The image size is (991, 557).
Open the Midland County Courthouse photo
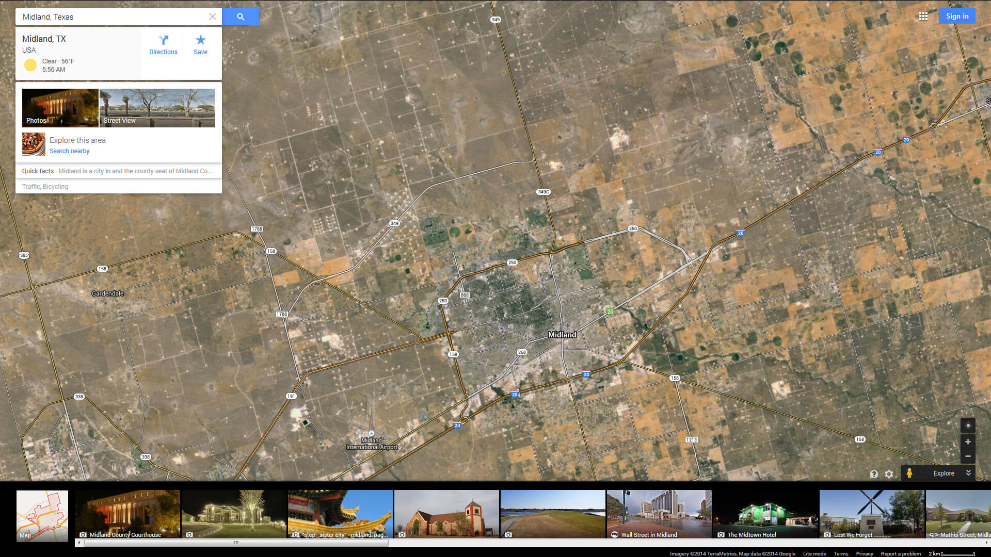[x=127, y=514]
